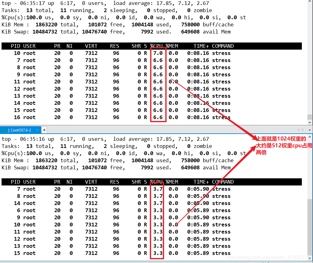Image resolution: width=313 pixels, height=263 pixels.
Task: Click the PID header in lower pane
Action: pyautogui.click(x=15, y=182)
